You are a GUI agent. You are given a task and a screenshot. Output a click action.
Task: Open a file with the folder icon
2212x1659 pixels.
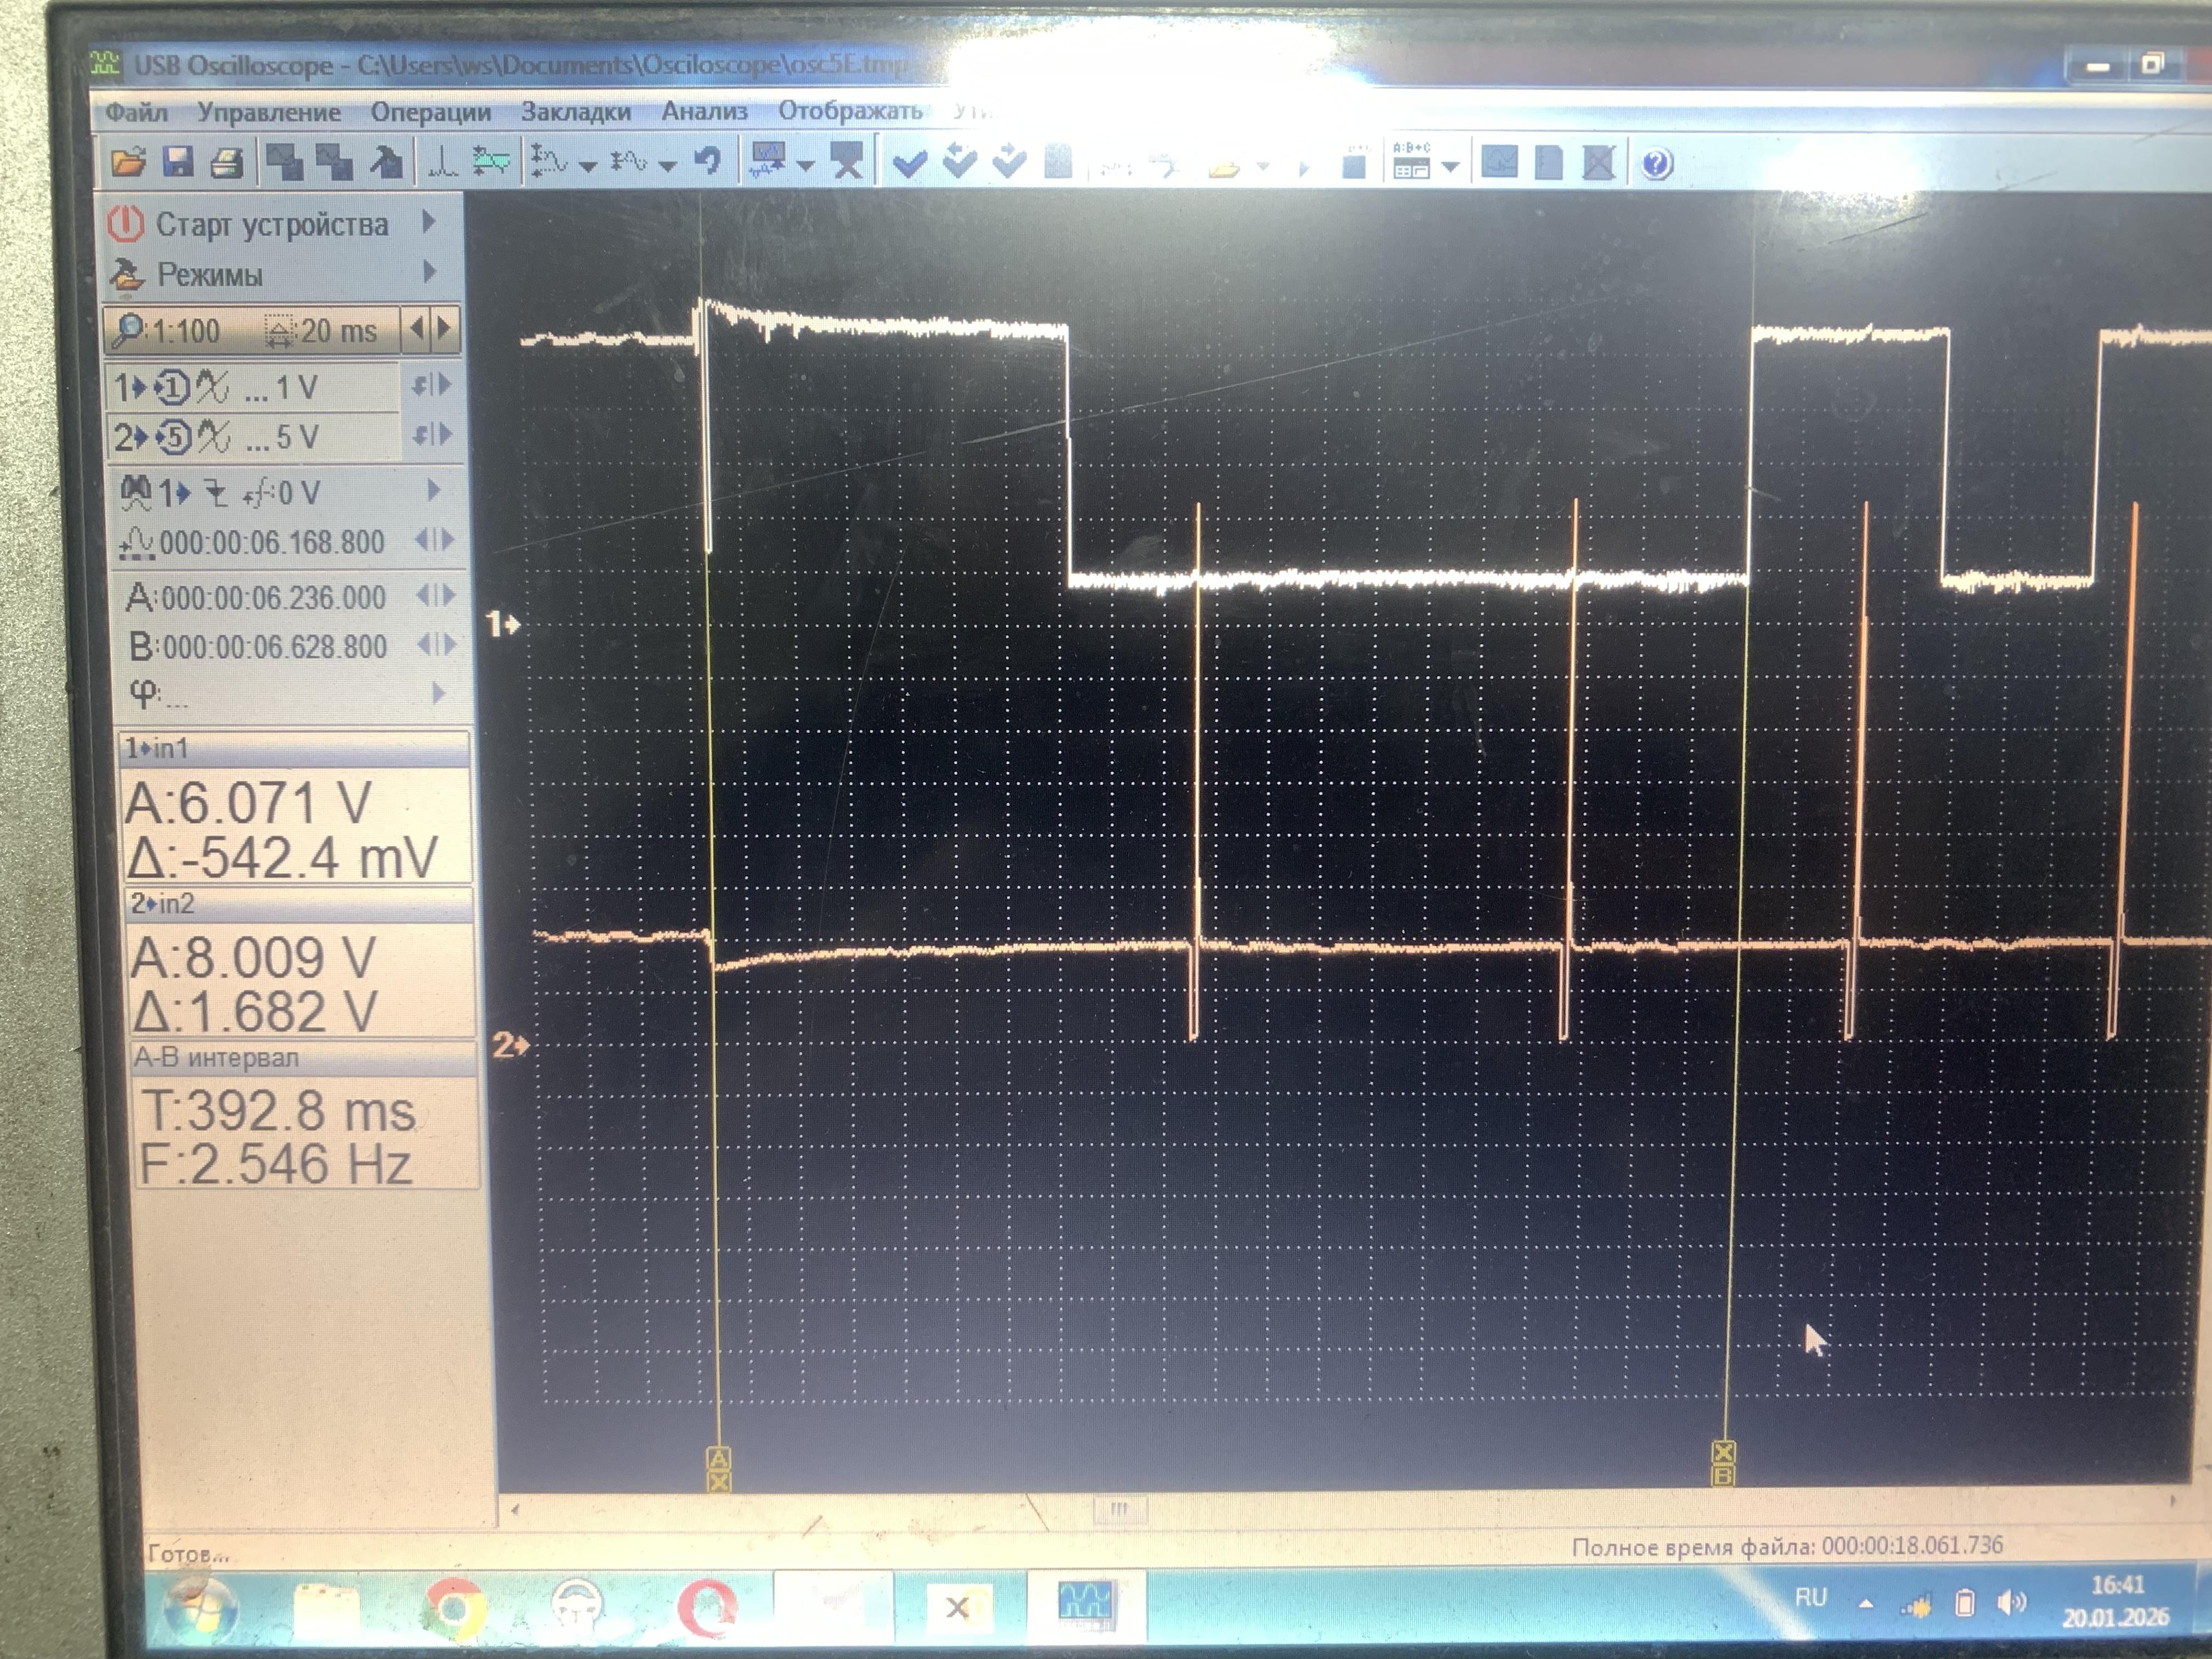pyautogui.click(x=128, y=161)
